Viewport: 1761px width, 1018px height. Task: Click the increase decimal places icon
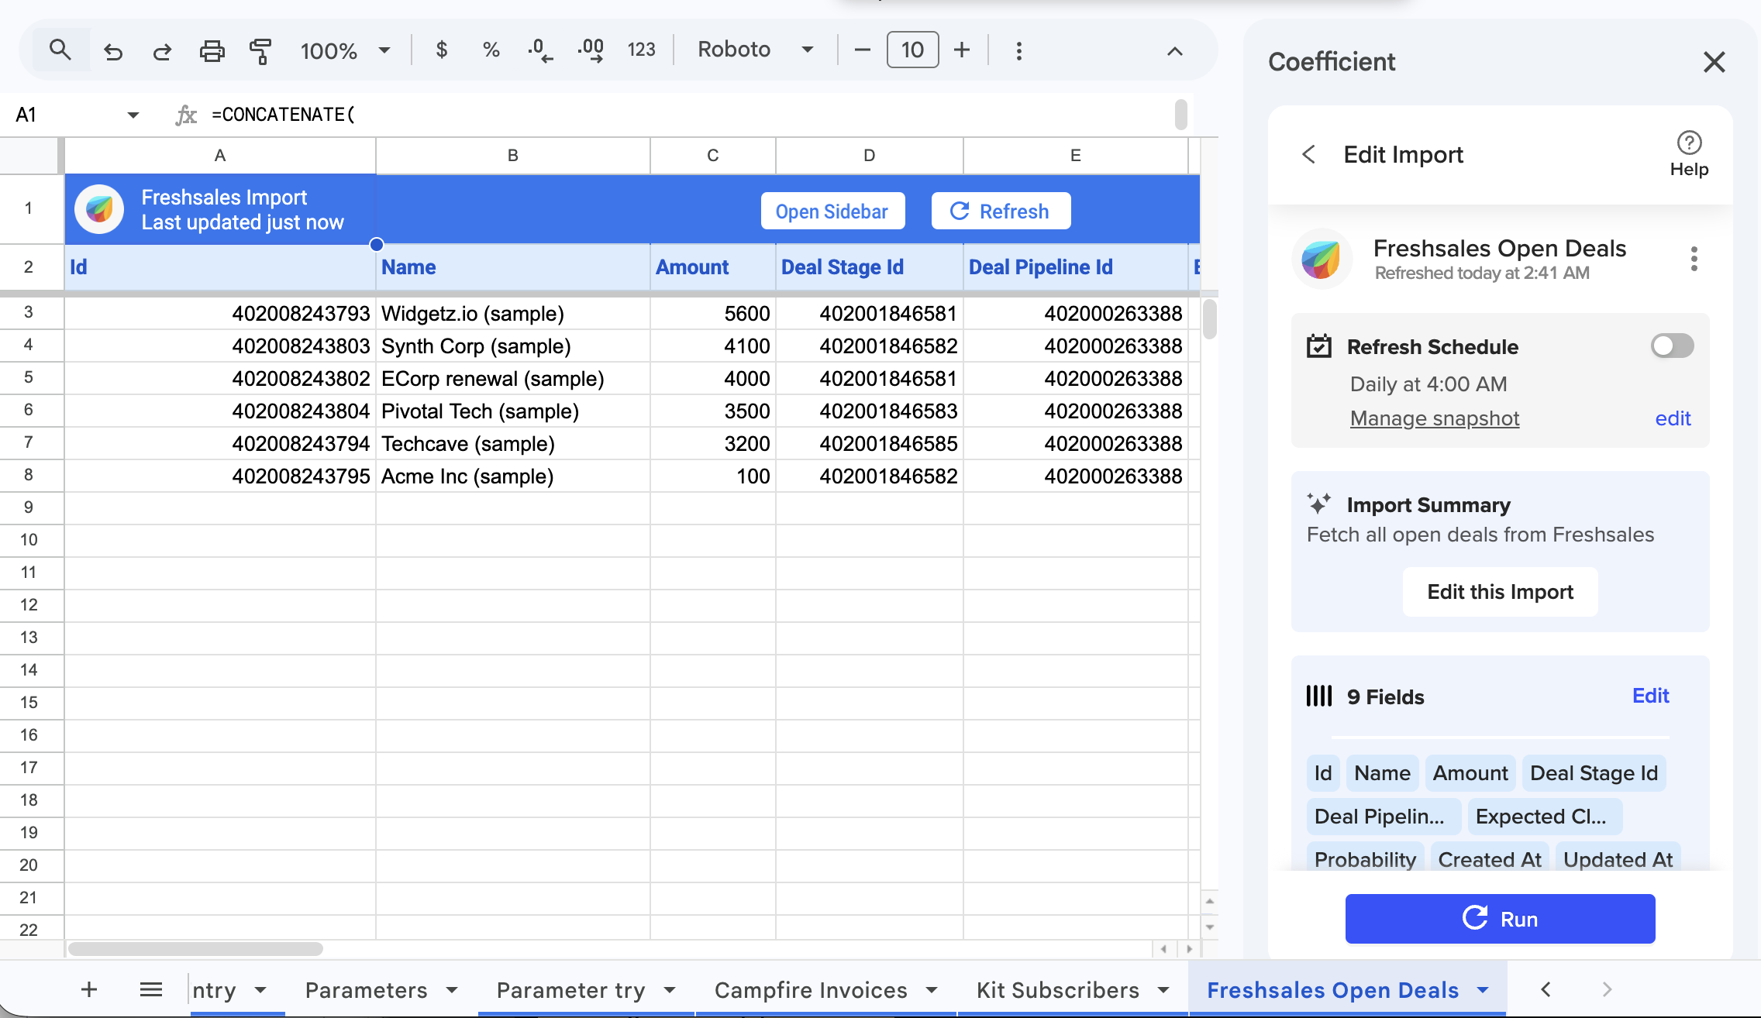[x=591, y=50]
